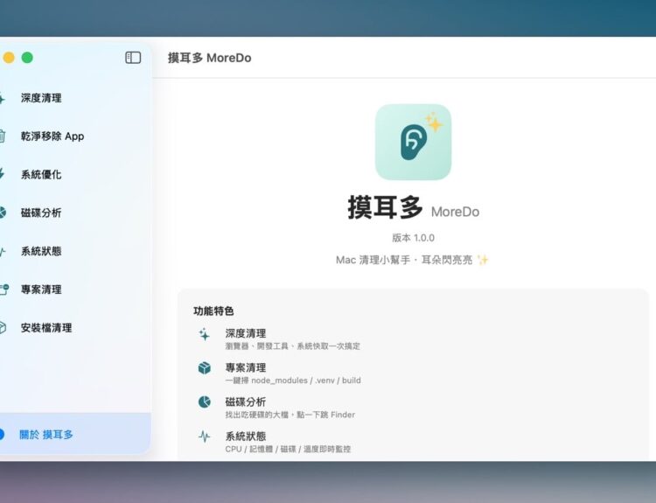
Task: Click the 版本 1.0.0 version text
Action: [413, 238]
